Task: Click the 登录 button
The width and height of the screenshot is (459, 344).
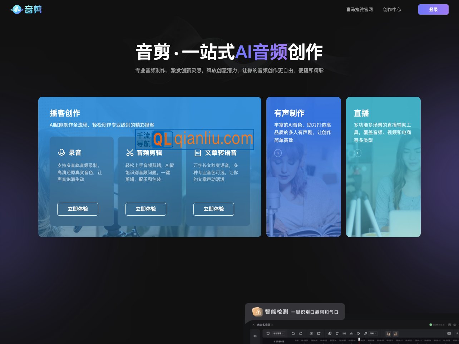Action: point(433,9)
